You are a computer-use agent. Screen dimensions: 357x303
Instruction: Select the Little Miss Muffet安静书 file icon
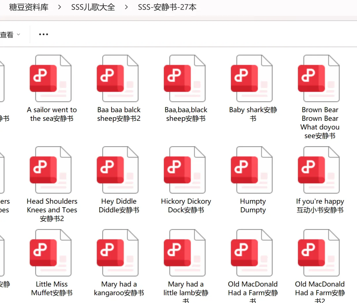[x=51, y=253]
